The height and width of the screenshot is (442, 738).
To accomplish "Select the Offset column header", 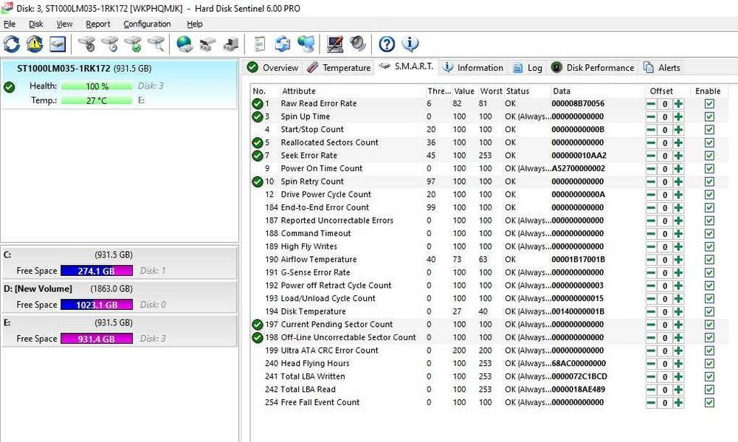I will 666,91.
